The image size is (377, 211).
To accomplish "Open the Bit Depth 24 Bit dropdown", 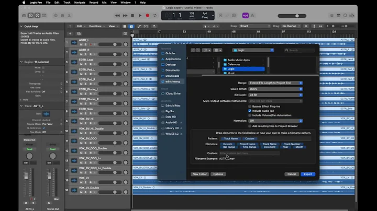I will 275,95.
